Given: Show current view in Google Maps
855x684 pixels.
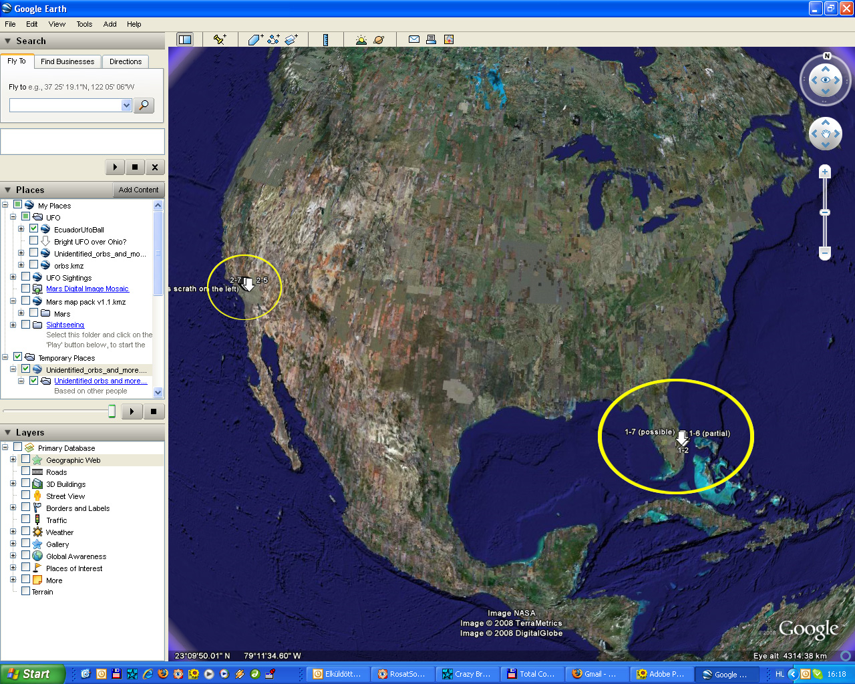Looking at the screenshot, I should (449, 39).
